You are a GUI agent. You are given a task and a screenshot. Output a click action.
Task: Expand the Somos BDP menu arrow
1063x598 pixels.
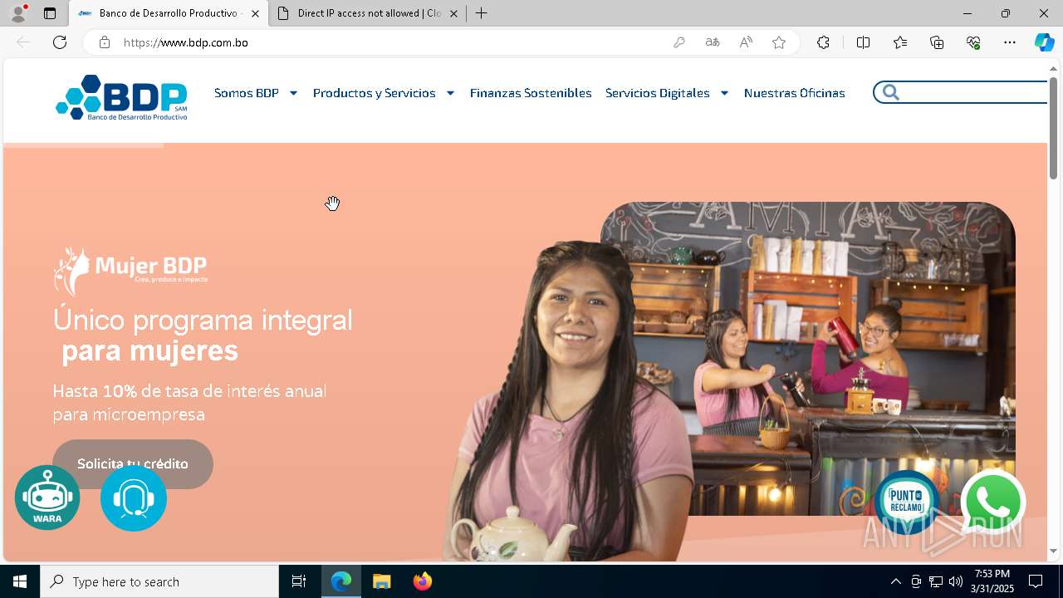[293, 93]
